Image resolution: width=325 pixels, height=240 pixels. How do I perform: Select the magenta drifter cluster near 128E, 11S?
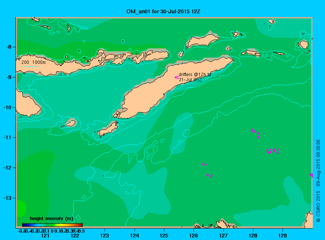tap(255, 133)
